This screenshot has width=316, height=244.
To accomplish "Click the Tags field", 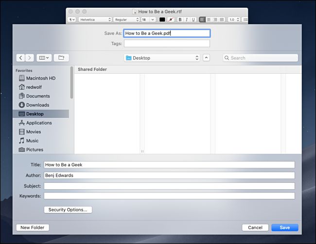I will pos(167,44).
